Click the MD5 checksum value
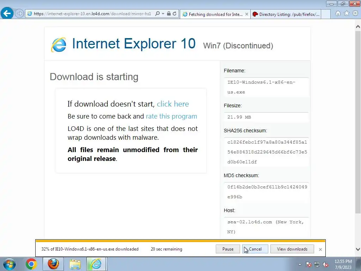Image resolution: width=361 pixels, height=271 pixels. tap(267, 192)
